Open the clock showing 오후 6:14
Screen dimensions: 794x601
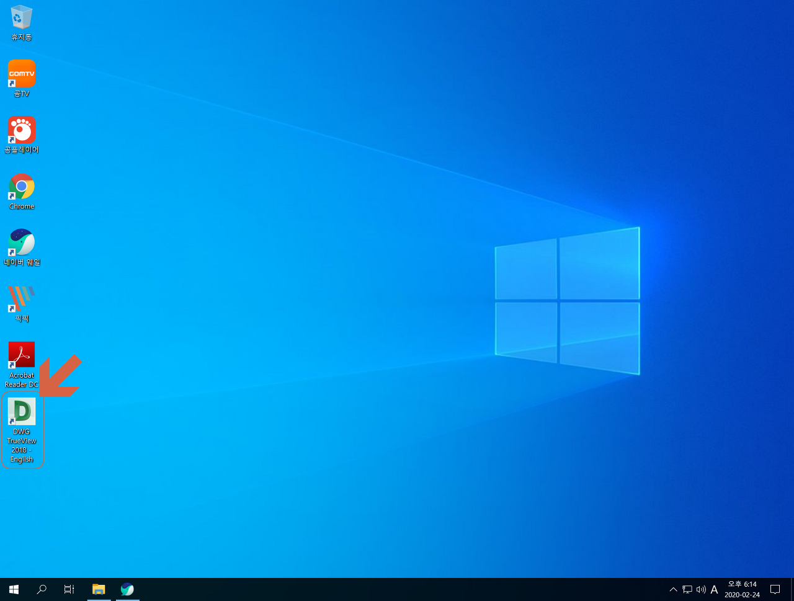click(x=742, y=590)
